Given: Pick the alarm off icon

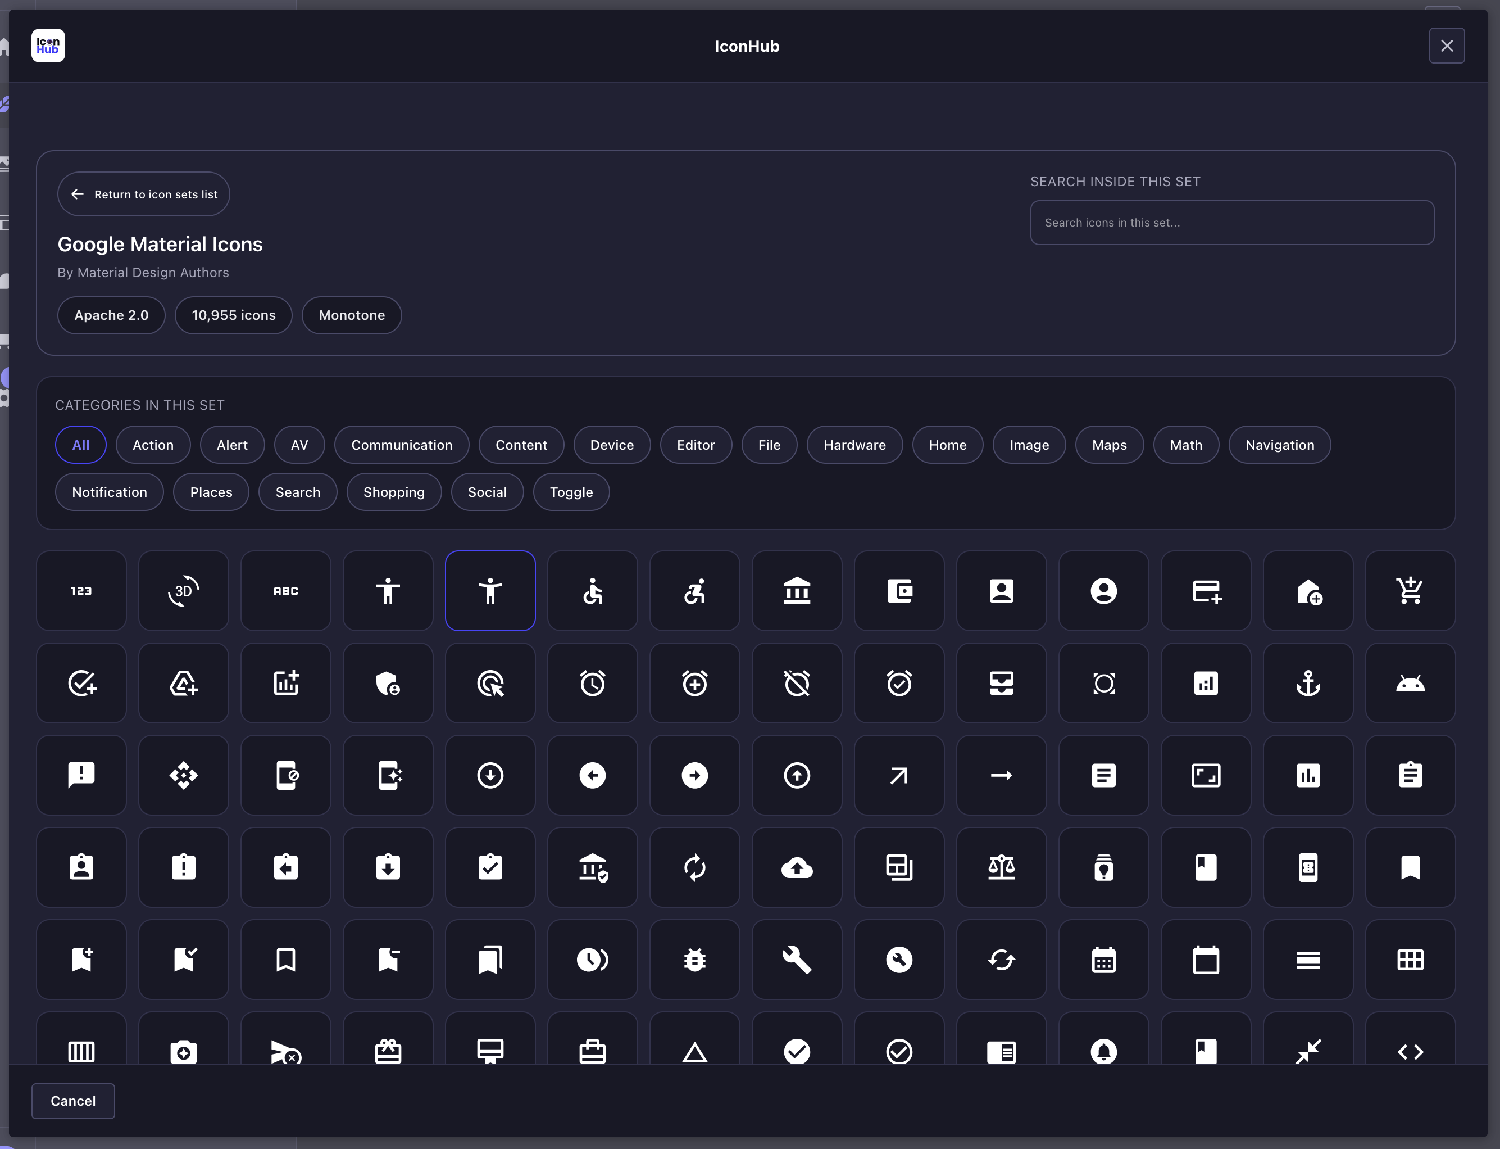Looking at the screenshot, I should (x=797, y=683).
